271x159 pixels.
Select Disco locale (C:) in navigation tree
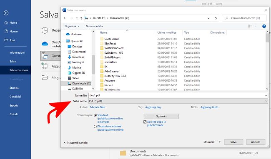(80, 84)
